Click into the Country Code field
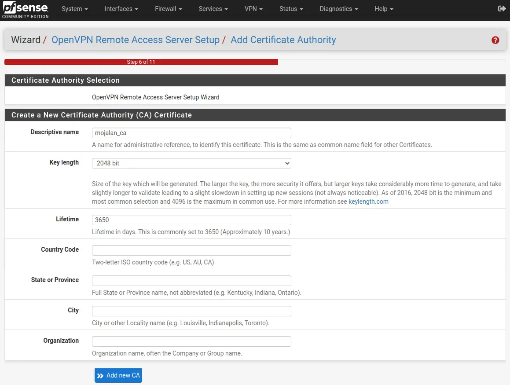 tap(191, 250)
